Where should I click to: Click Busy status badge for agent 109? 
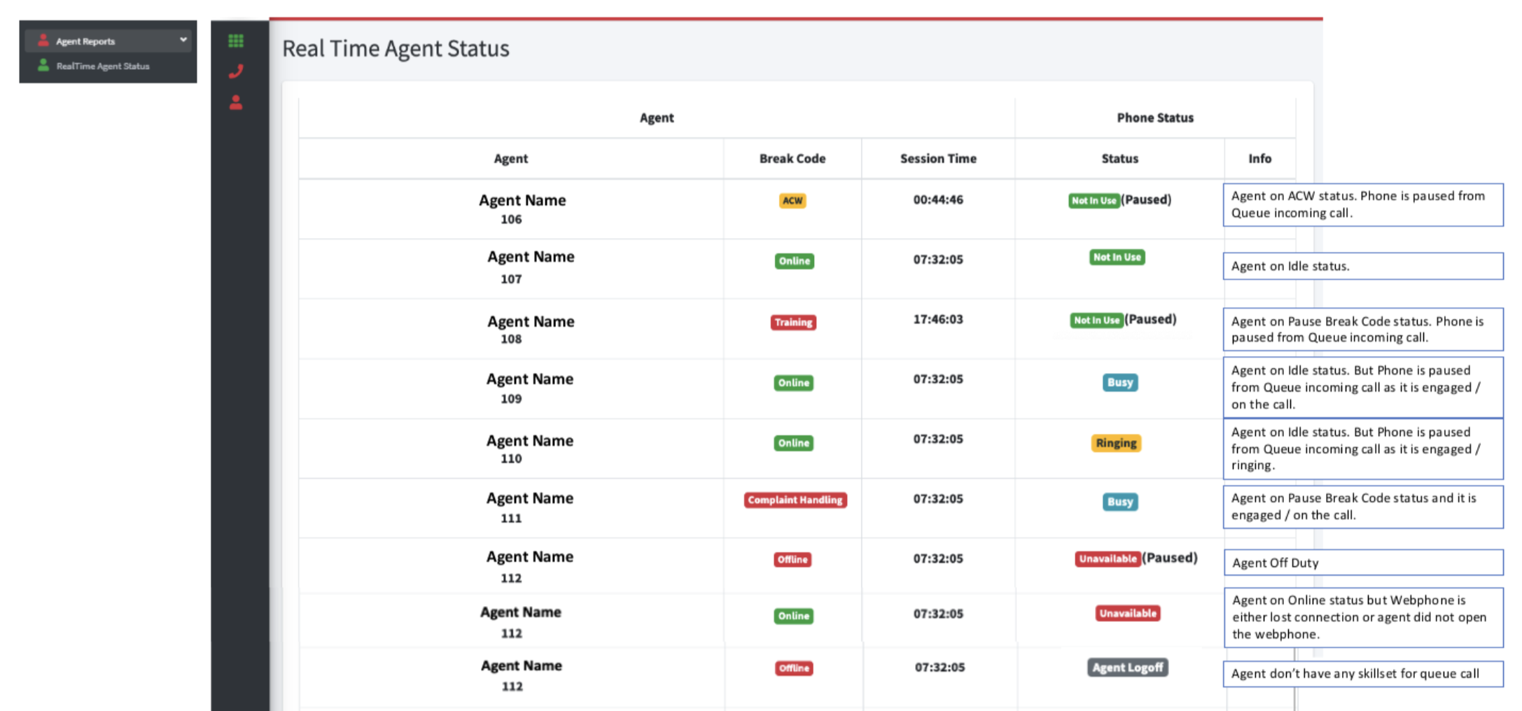[1120, 383]
